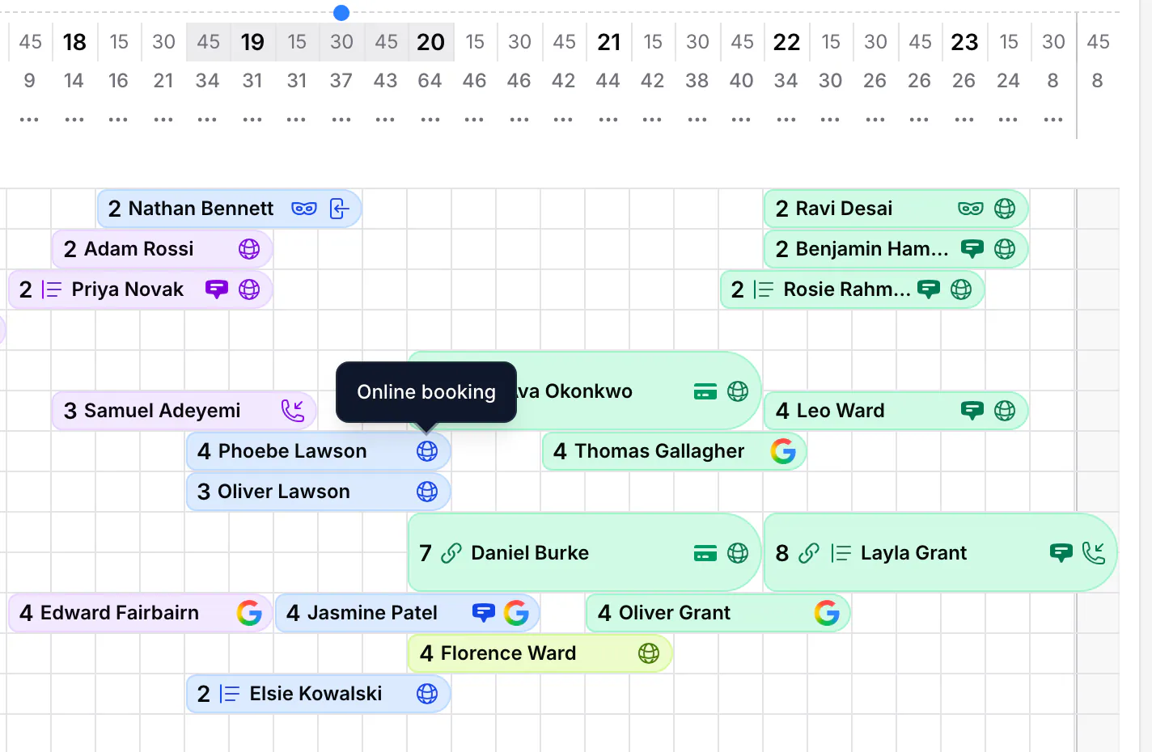1152x752 pixels.
Task: Click the Google icon on Oliver Grant's booking
Action: 827,613
